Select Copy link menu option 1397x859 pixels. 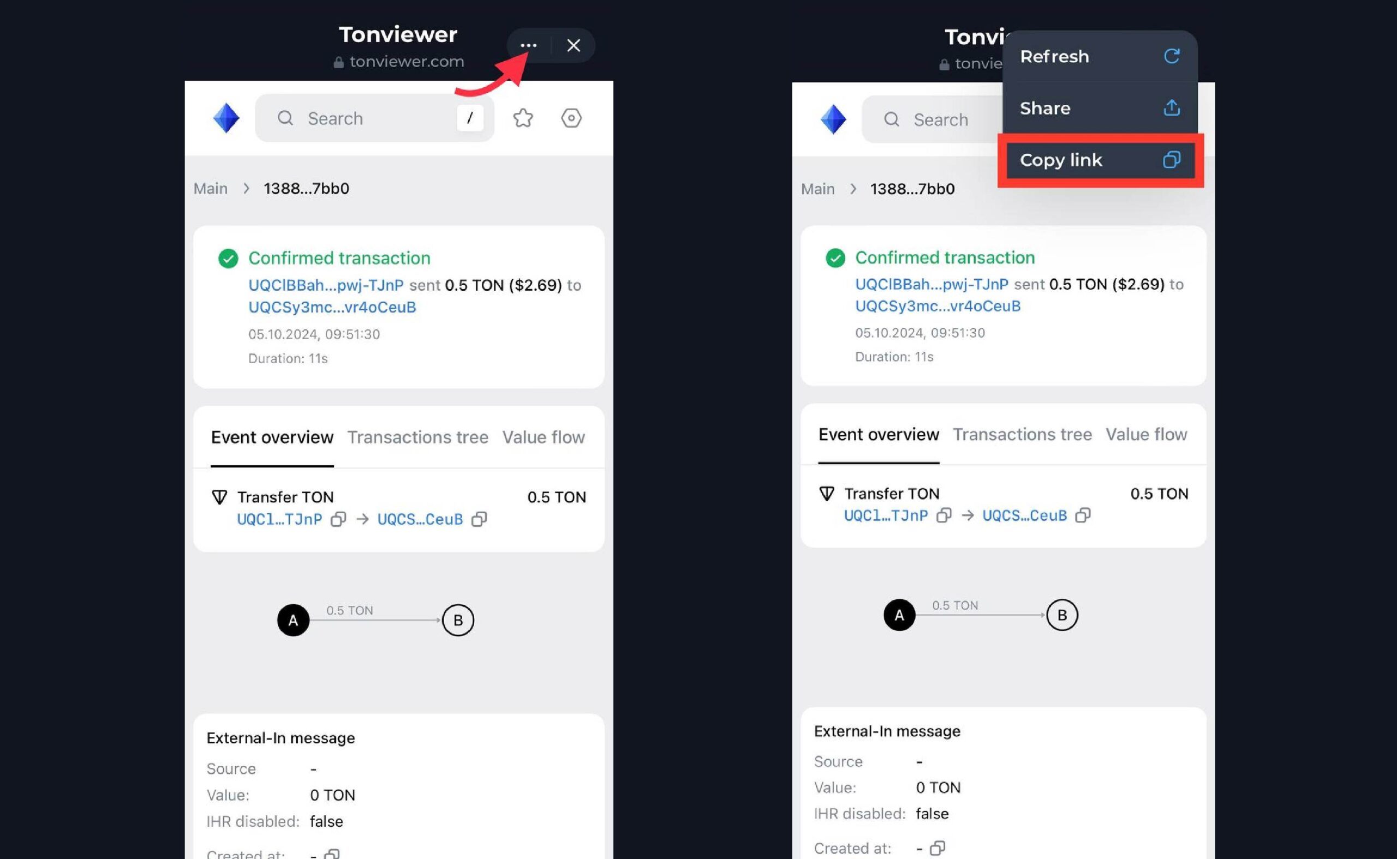[x=1097, y=160]
